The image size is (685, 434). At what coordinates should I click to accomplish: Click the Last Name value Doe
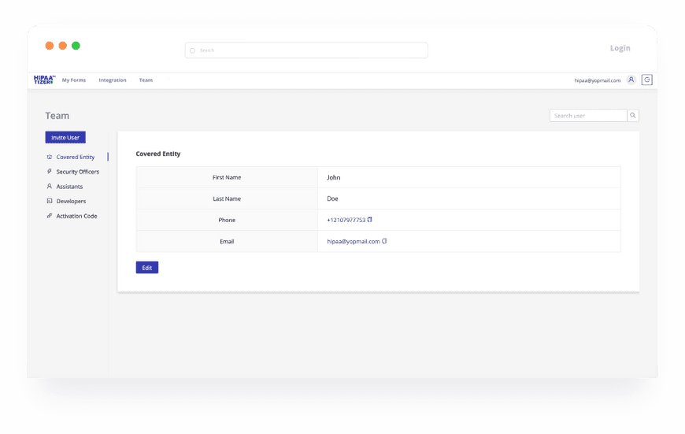(332, 198)
